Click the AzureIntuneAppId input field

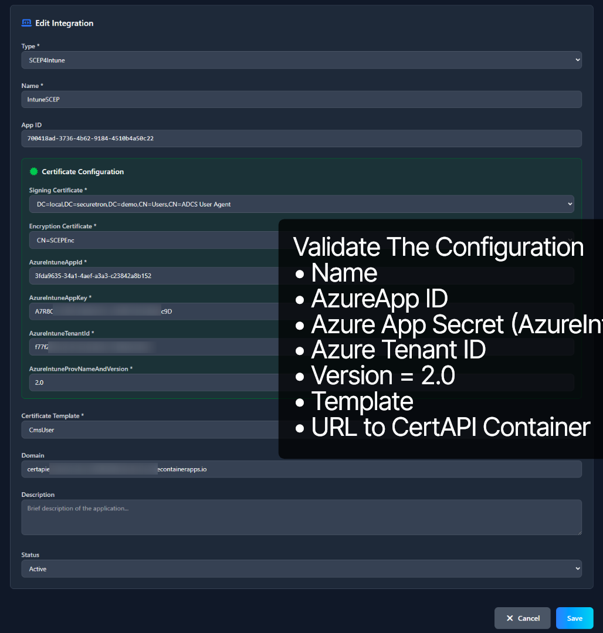147,276
